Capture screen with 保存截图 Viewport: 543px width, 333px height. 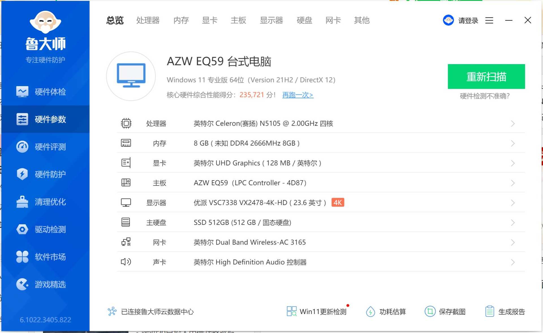(445, 312)
